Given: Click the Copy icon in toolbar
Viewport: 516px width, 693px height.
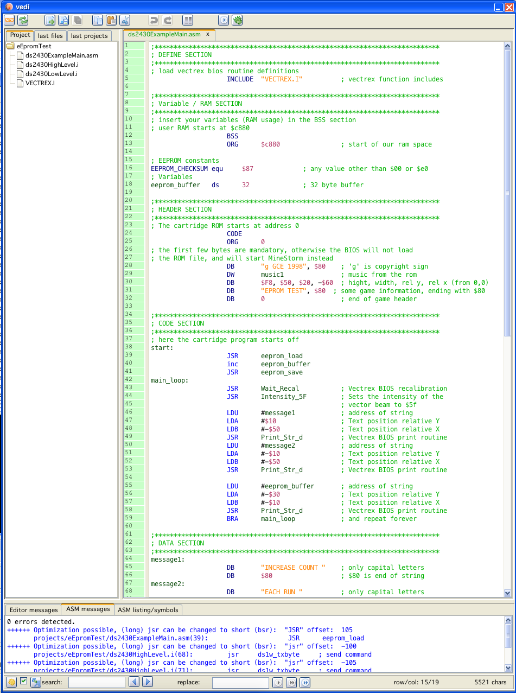Looking at the screenshot, I should [98, 20].
